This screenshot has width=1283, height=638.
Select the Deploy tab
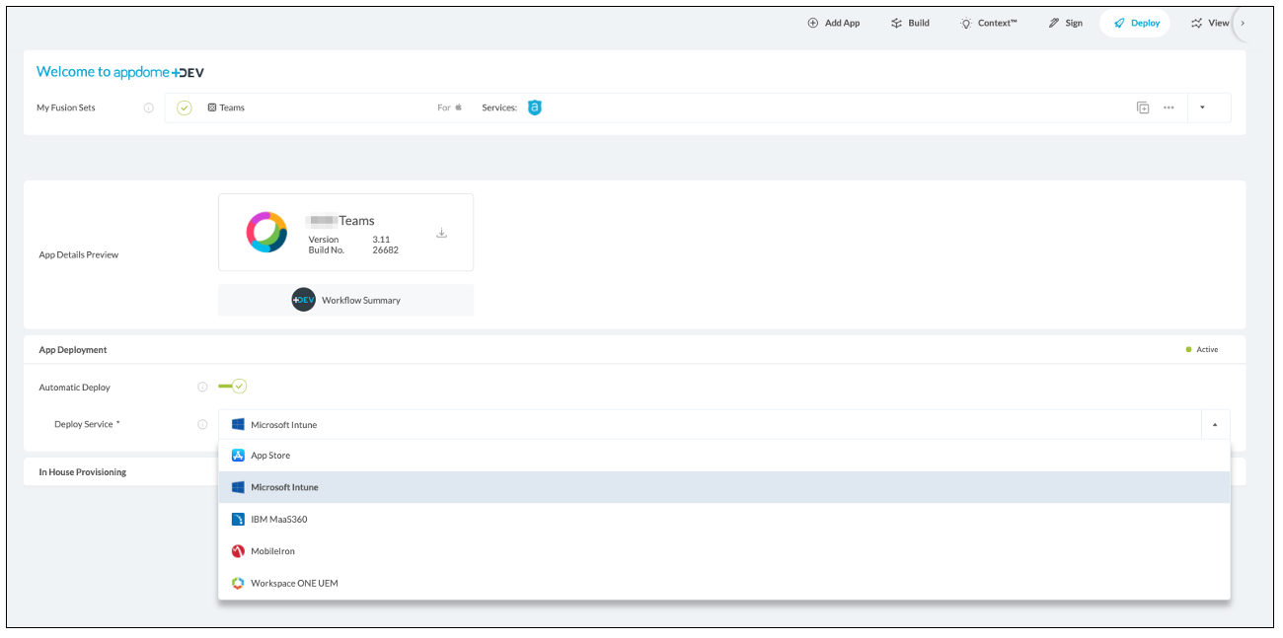[1136, 23]
